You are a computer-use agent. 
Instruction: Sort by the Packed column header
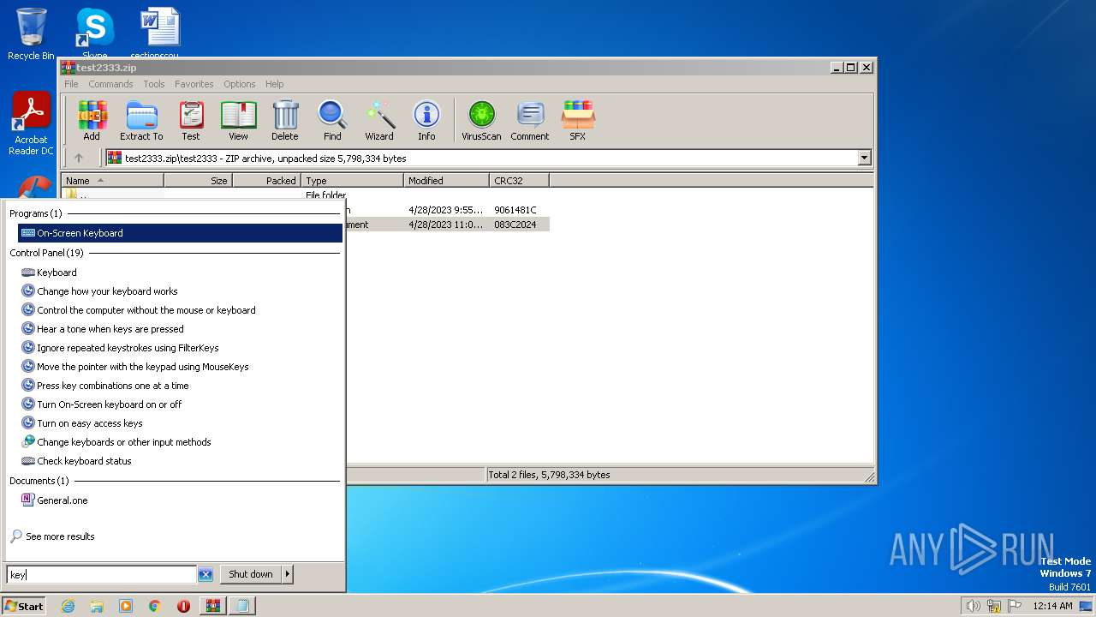click(x=266, y=181)
